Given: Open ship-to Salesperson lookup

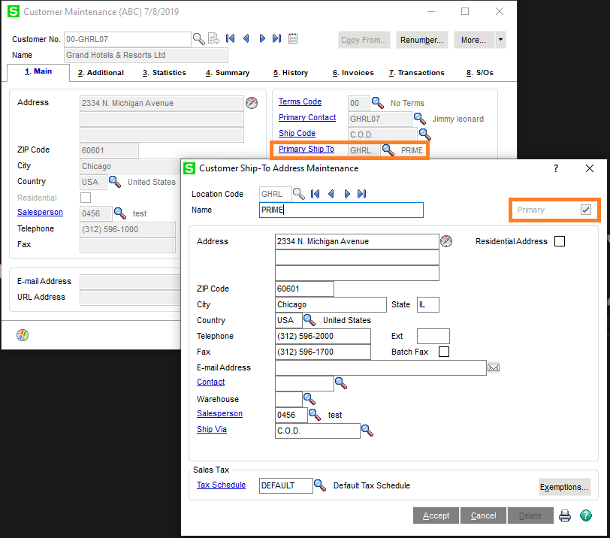Looking at the screenshot, I should point(314,415).
